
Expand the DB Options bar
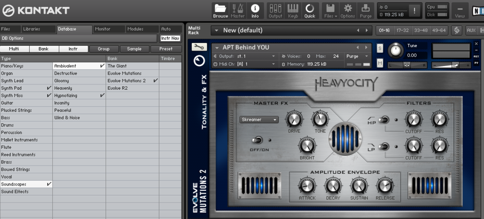pos(78,38)
